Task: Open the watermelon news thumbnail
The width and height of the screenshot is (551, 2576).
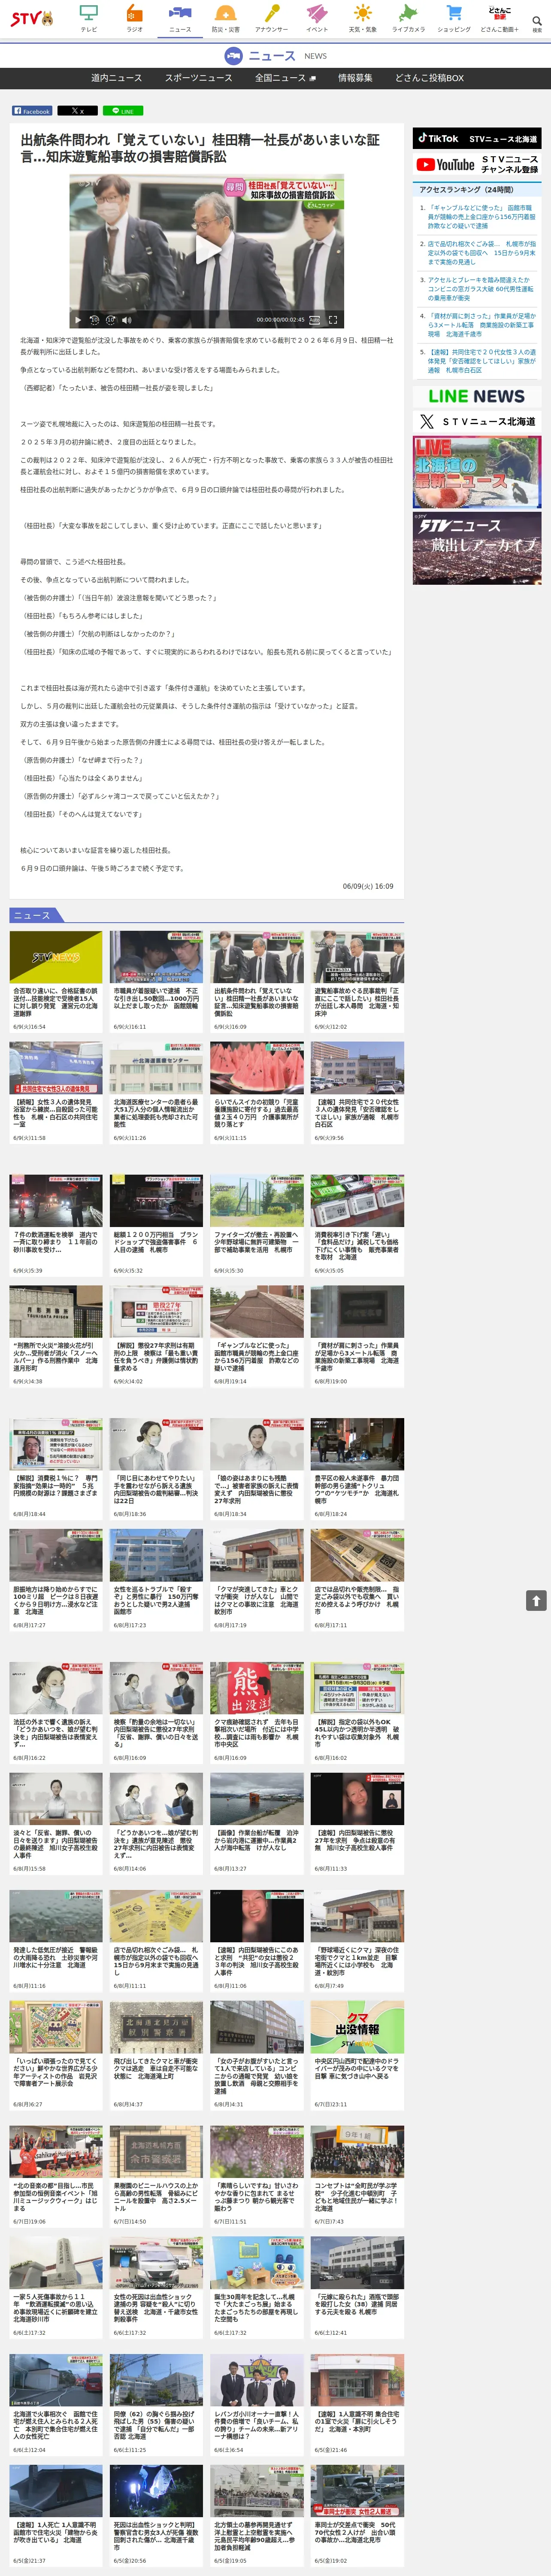Action: [x=257, y=1069]
